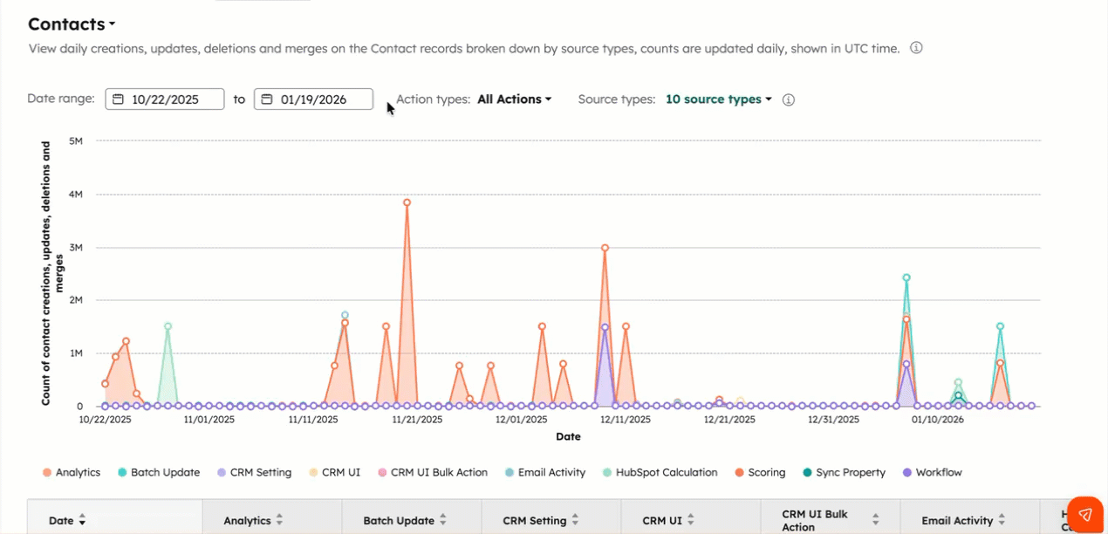Open the orange chat assistant button
1108x534 pixels.
(1084, 513)
